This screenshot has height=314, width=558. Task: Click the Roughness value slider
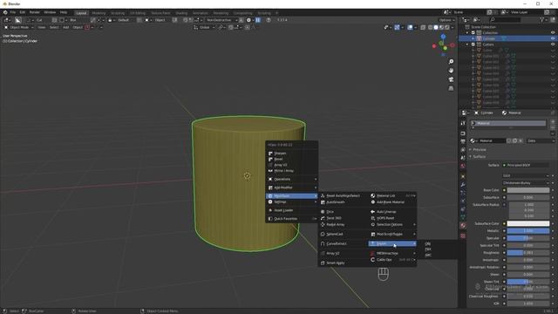[x=528, y=253]
